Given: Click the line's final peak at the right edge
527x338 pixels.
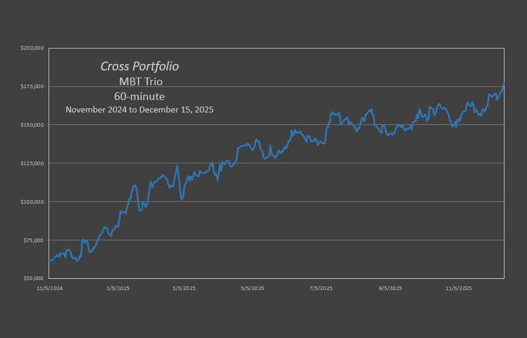Looking at the screenshot, I should point(504,84).
